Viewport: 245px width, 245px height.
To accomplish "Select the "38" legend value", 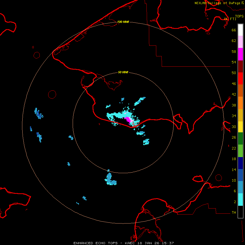I will point(234,105).
